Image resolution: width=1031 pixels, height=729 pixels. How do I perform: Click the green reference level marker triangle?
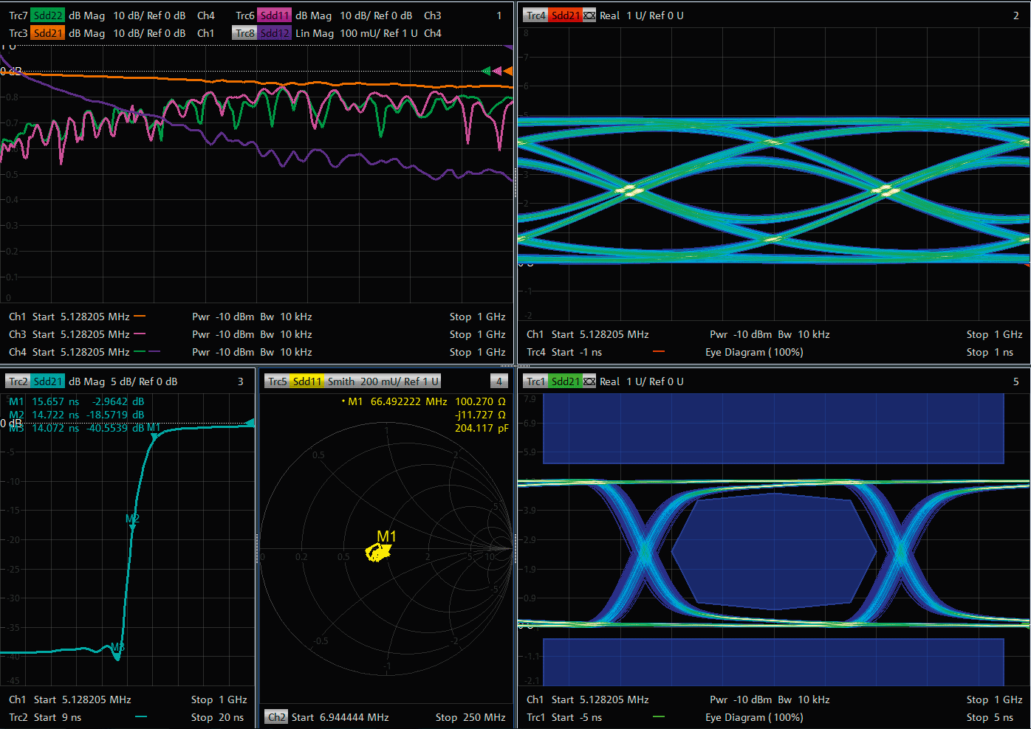coord(486,71)
